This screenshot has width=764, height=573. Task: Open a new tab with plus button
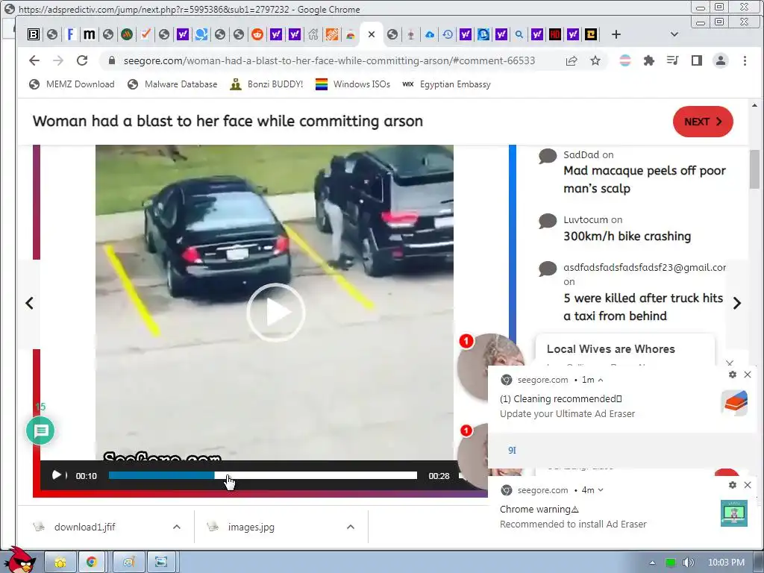(x=616, y=34)
